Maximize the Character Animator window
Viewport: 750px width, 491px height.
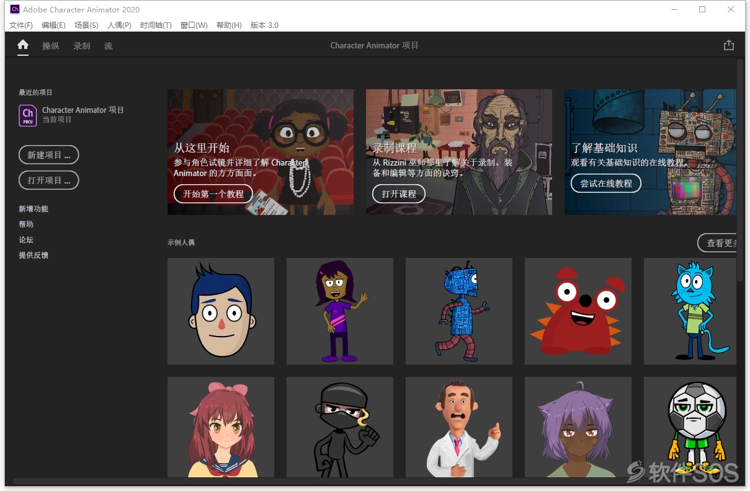(x=702, y=9)
